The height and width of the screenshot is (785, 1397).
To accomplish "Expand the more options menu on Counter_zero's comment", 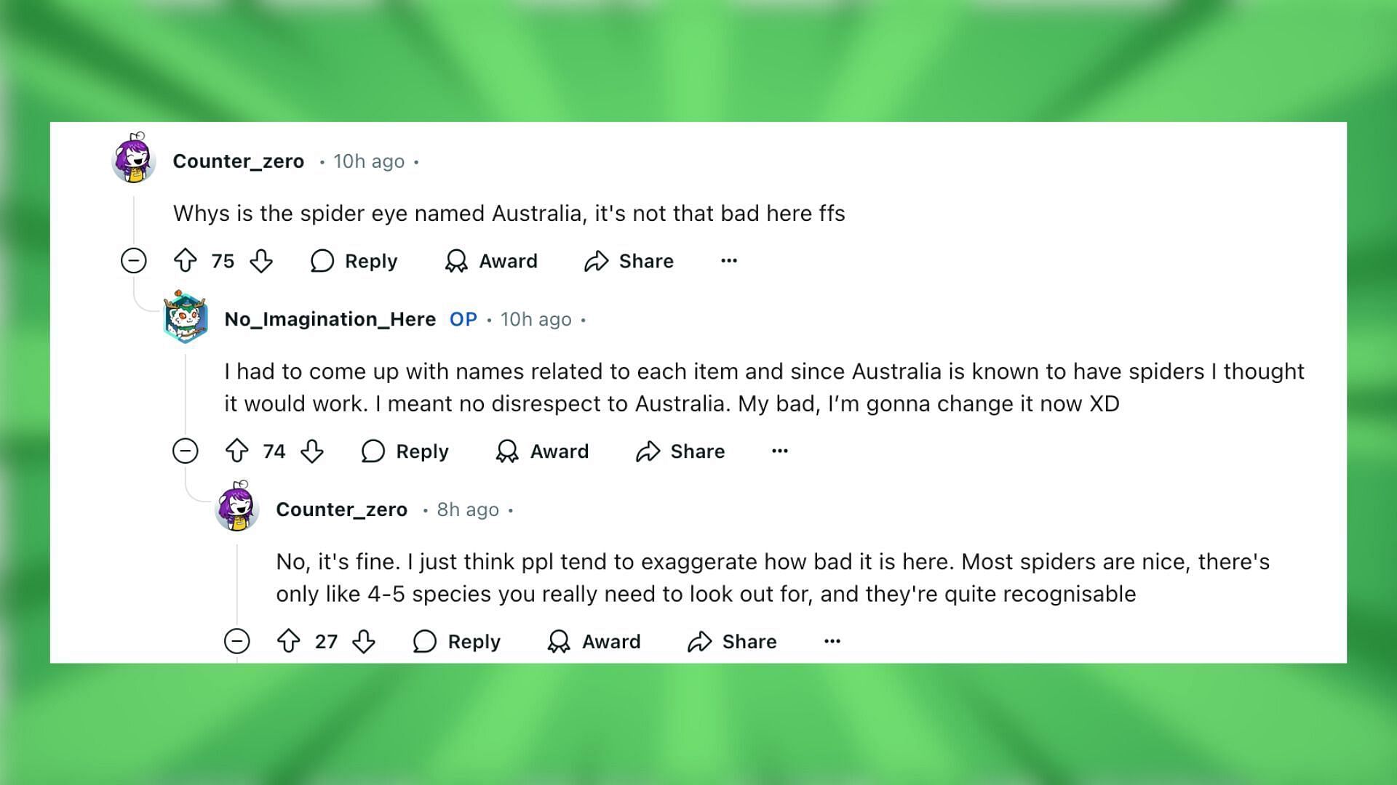I will tap(728, 261).
